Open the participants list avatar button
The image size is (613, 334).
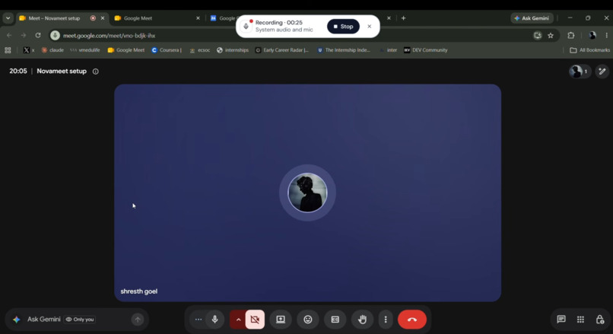click(580, 72)
